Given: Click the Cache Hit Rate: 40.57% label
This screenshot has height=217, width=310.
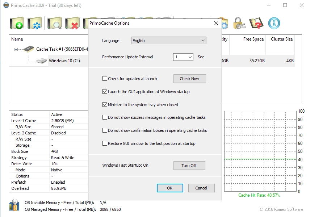Looking at the screenshot, I should tap(259, 195).
